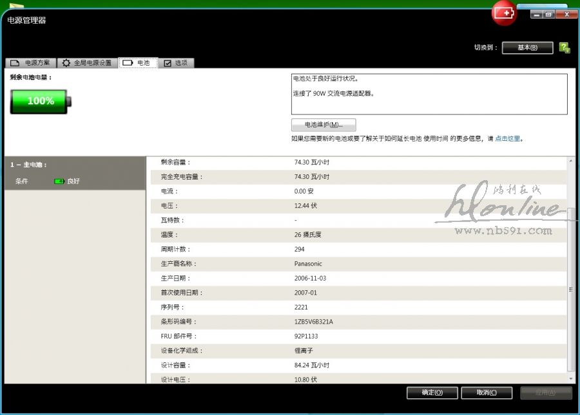Click the red battery icon in the title bar
580x415 pixels.
pos(504,14)
